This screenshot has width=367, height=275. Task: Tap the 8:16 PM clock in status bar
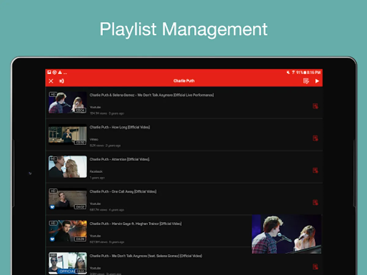pos(313,72)
